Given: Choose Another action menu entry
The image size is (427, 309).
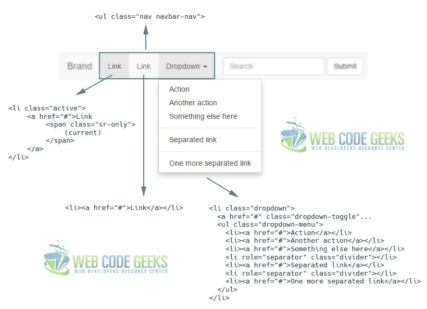Looking at the screenshot, I should pos(193,103).
